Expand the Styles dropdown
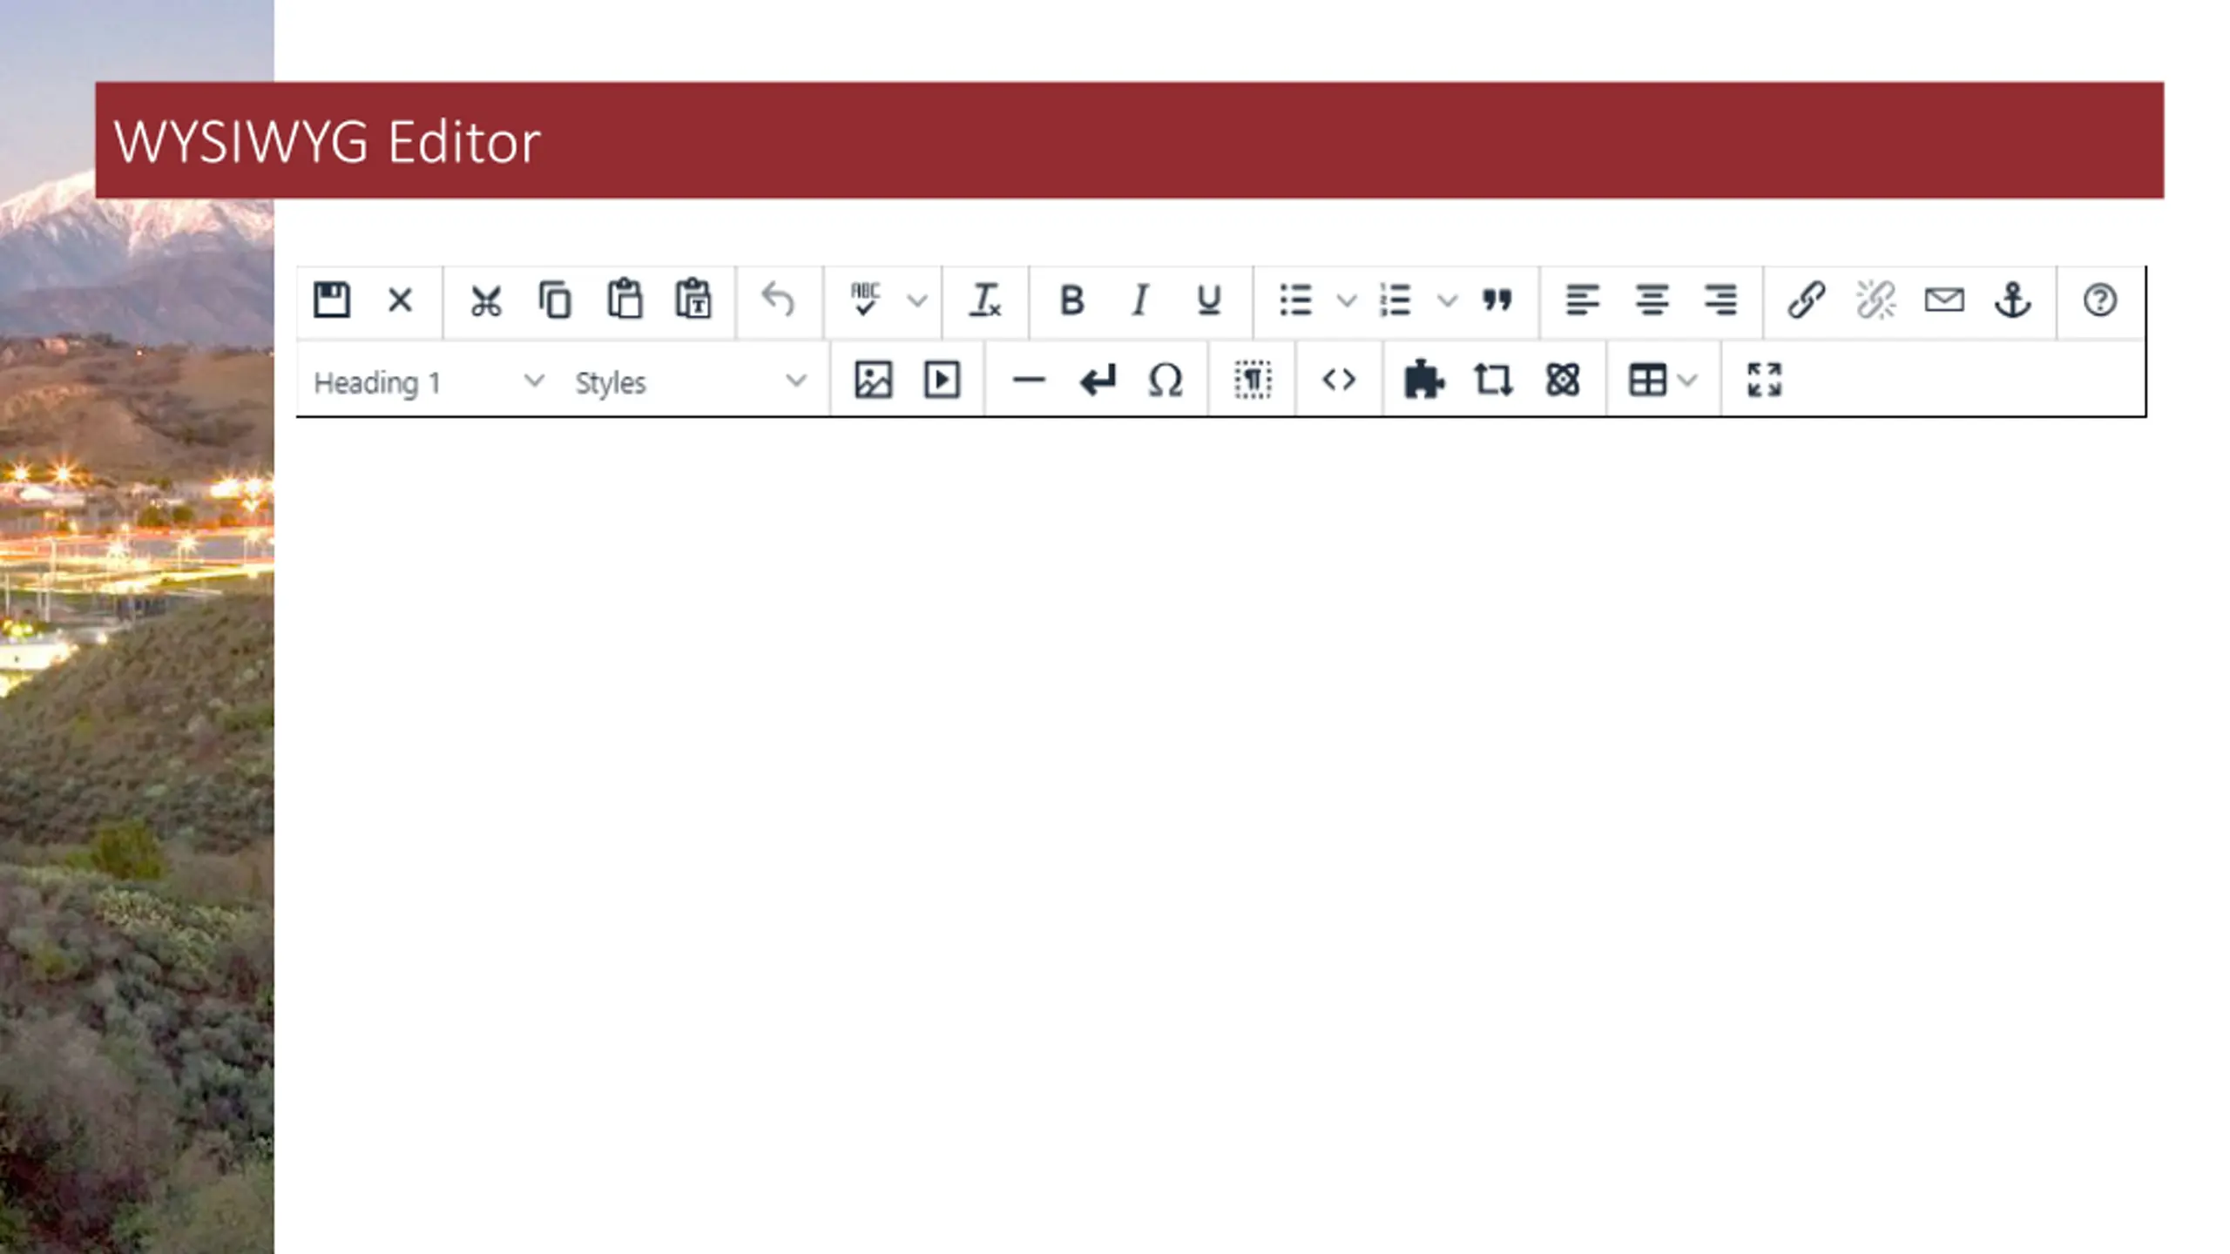Viewport: 2230px width, 1254px height. (x=690, y=382)
